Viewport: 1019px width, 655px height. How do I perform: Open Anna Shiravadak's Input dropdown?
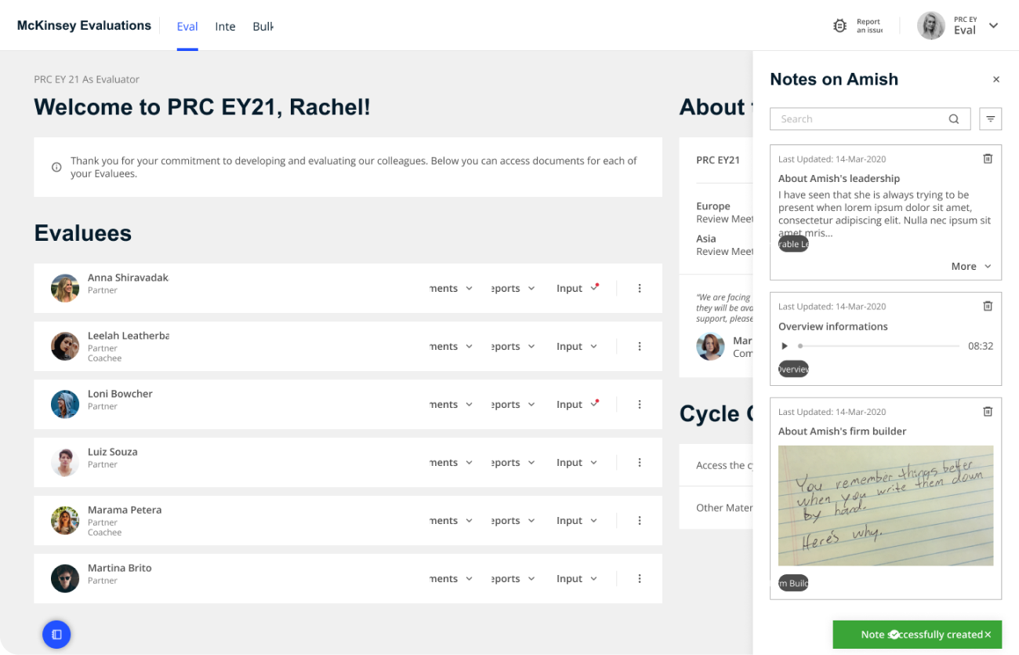coord(577,289)
